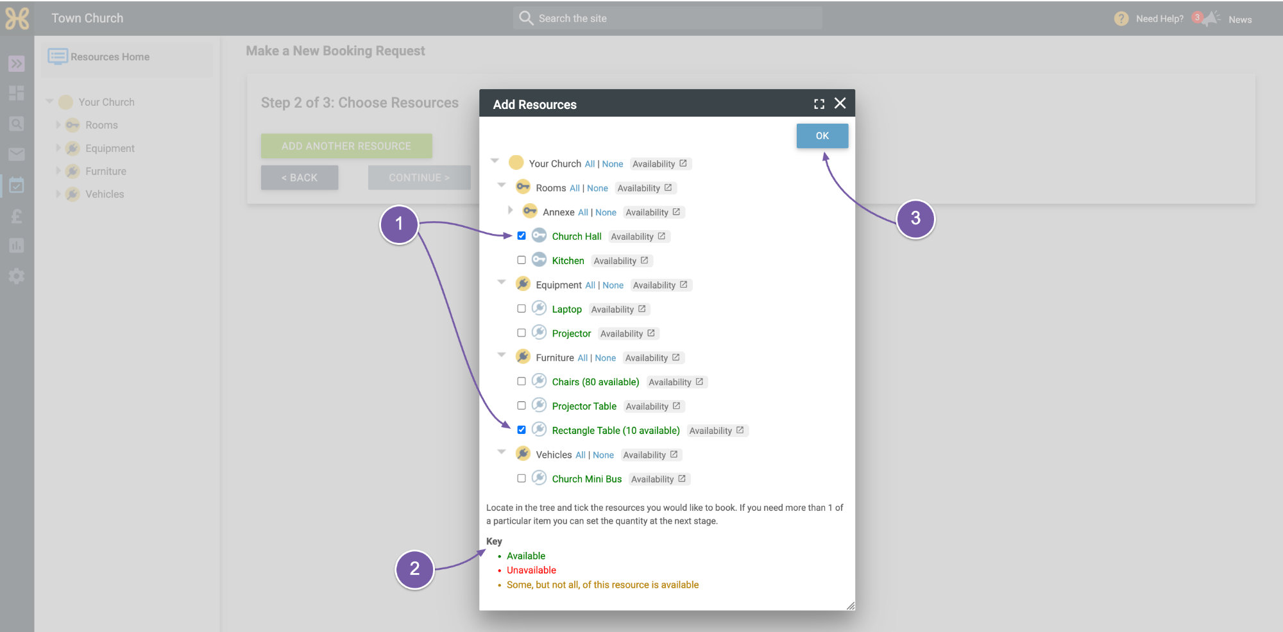
Task: Click the Kitchen key icon
Action: [x=540, y=260]
